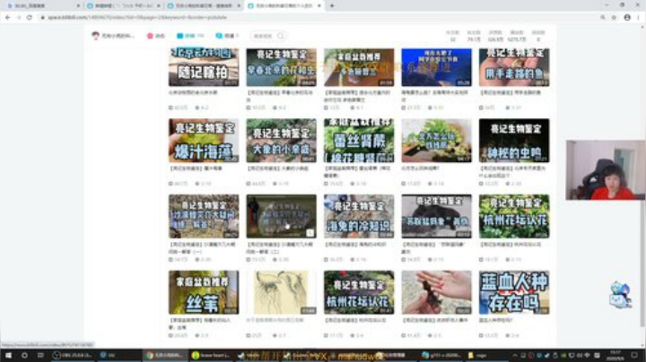The height and width of the screenshot is (362, 646).
Task: Open the Windows Start menu
Action: (8, 355)
